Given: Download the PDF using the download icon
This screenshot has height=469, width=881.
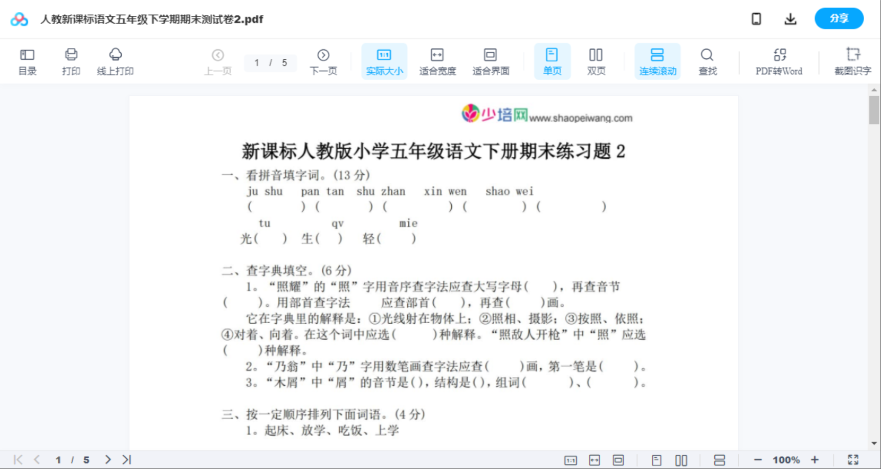Looking at the screenshot, I should pyautogui.click(x=789, y=18).
